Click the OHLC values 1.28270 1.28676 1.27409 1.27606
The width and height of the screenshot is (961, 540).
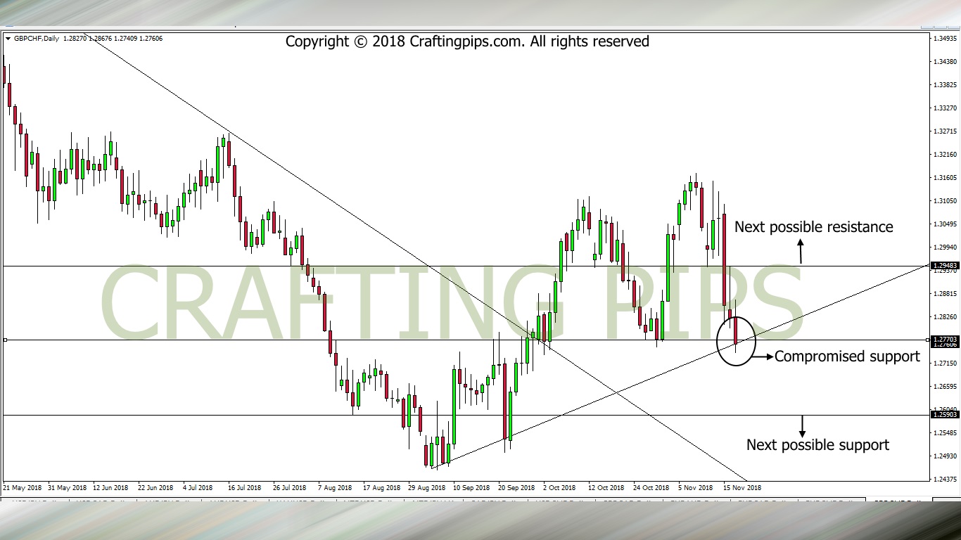[x=113, y=39]
